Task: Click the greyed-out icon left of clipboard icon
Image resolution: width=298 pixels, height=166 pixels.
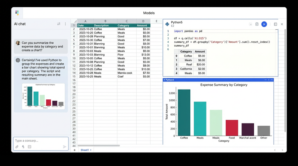Action: [x=250, y=24]
